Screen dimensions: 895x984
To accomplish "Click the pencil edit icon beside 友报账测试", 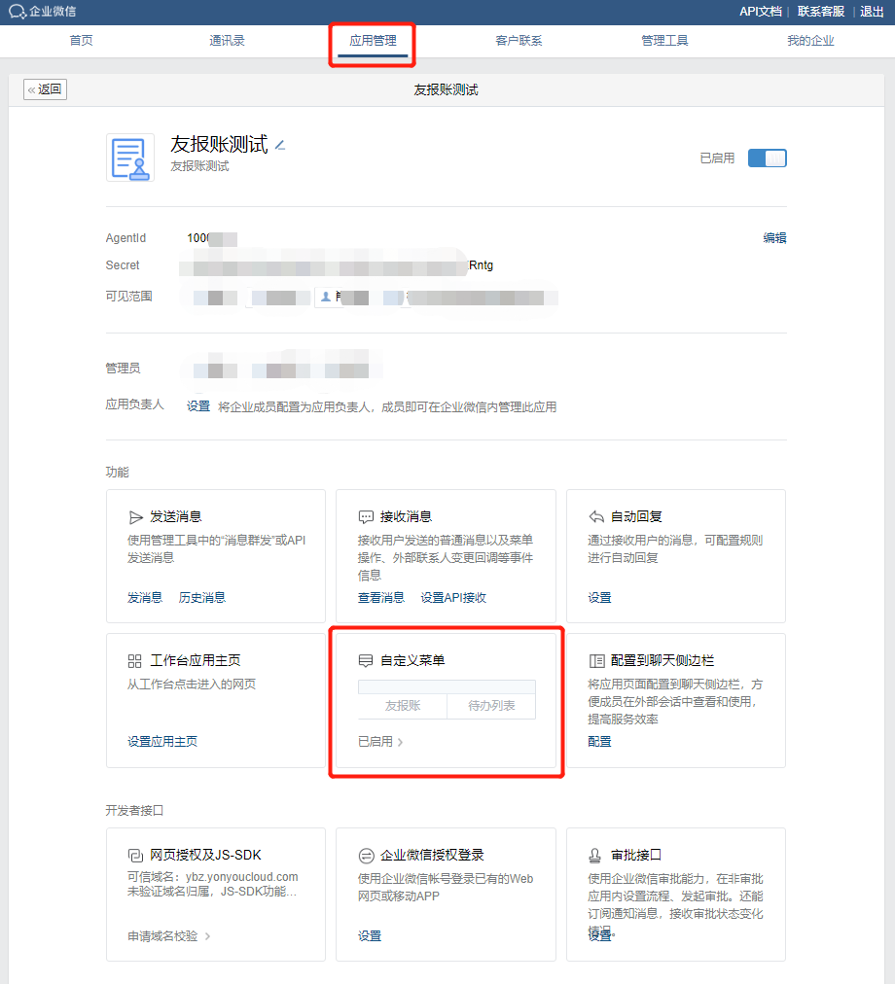I will pos(280,145).
